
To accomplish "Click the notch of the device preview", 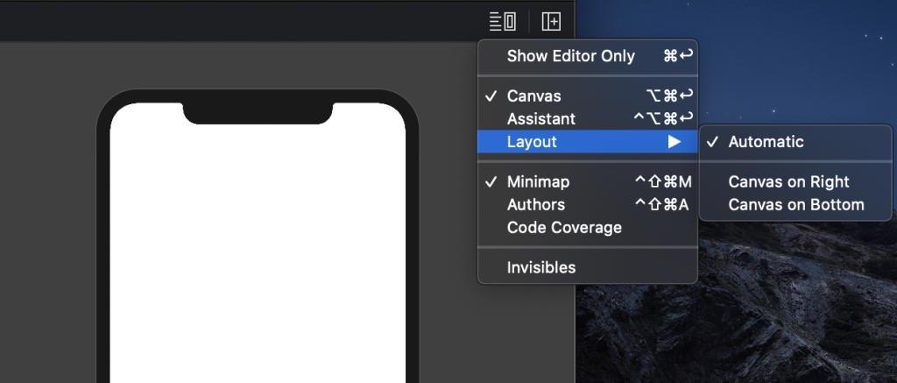I will tap(258, 113).
